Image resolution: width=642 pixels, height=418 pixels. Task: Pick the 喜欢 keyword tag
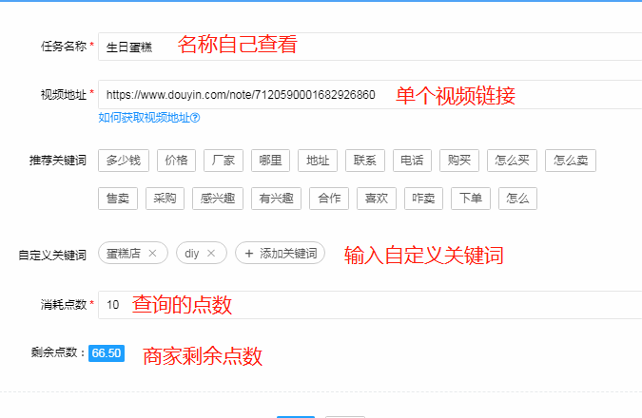pos(377,199)
